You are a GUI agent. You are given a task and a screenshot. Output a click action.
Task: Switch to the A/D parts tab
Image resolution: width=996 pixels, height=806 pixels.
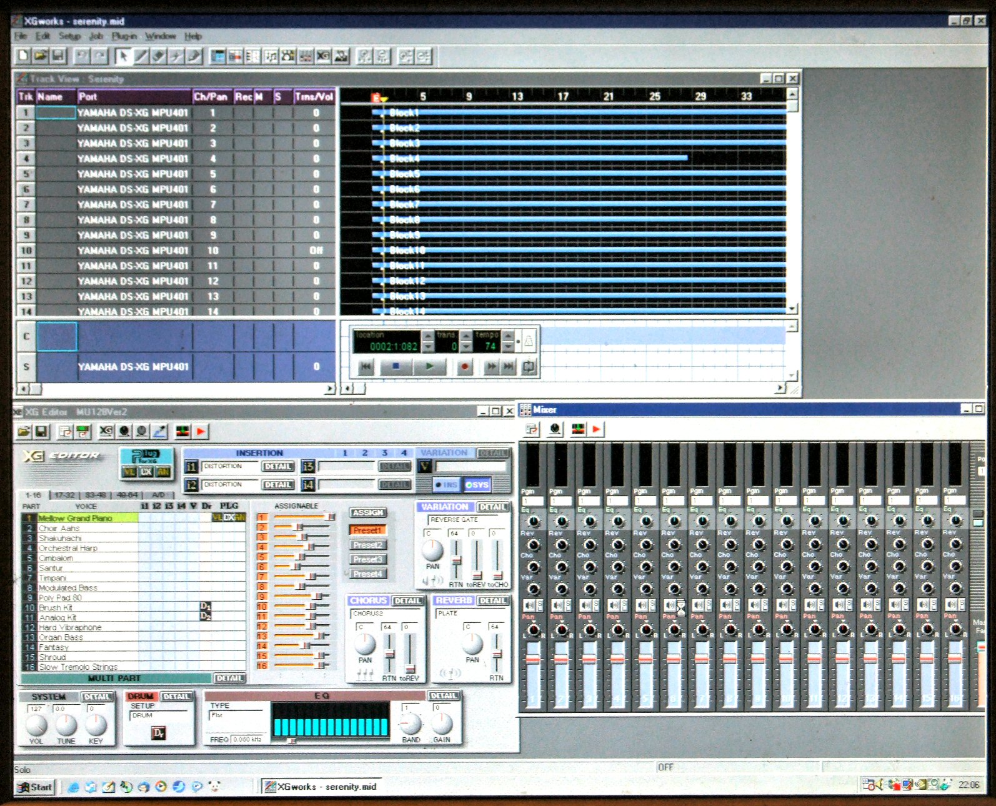pos(159,495)
